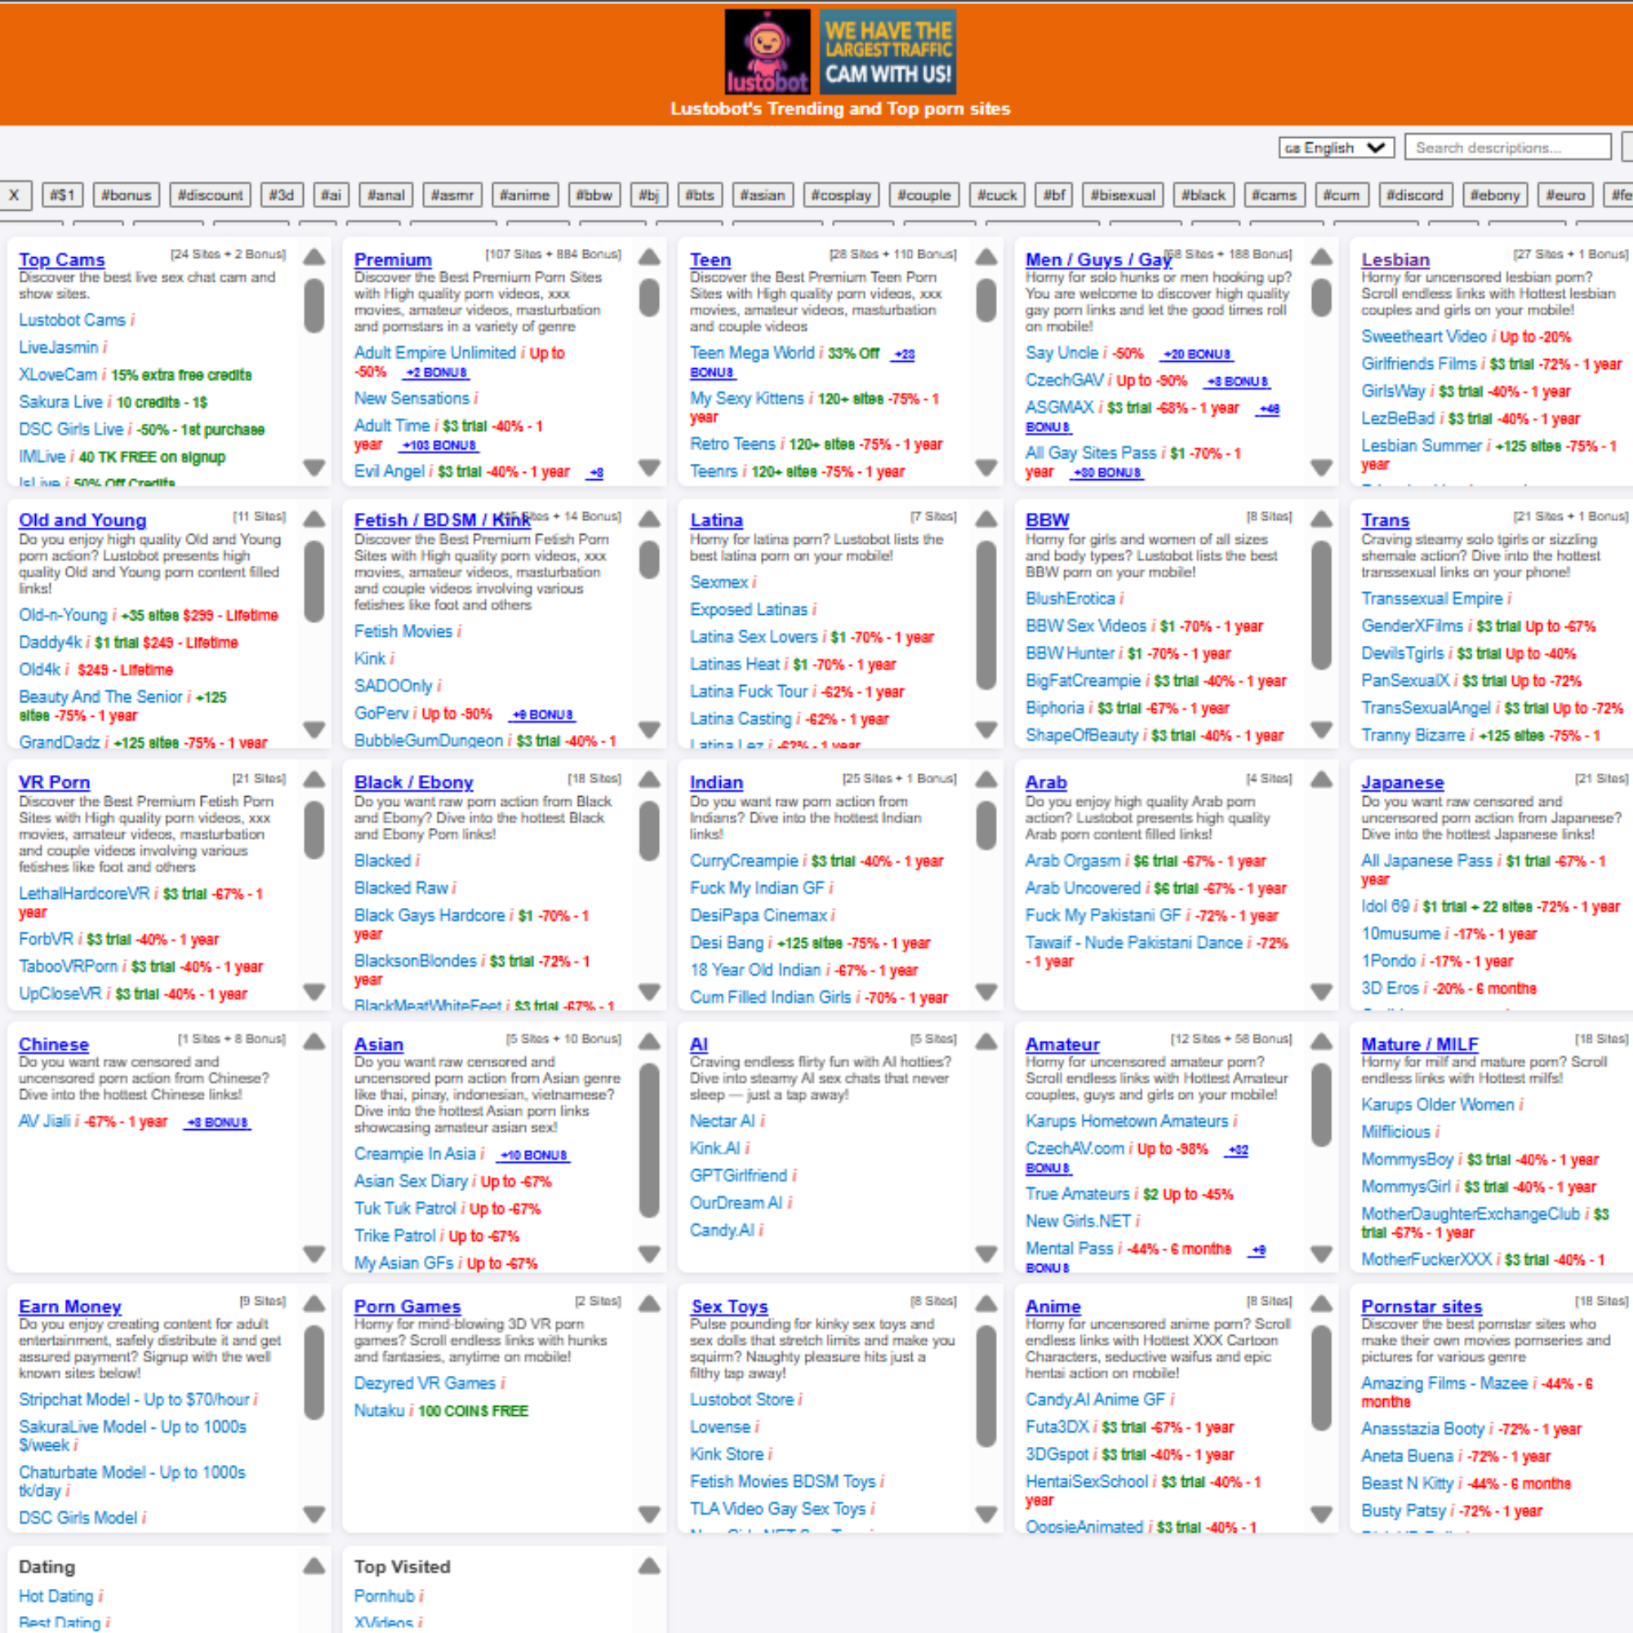1633x1633 pixels.
Task: Show info for Candy.AI
Action: point(762,1230)
